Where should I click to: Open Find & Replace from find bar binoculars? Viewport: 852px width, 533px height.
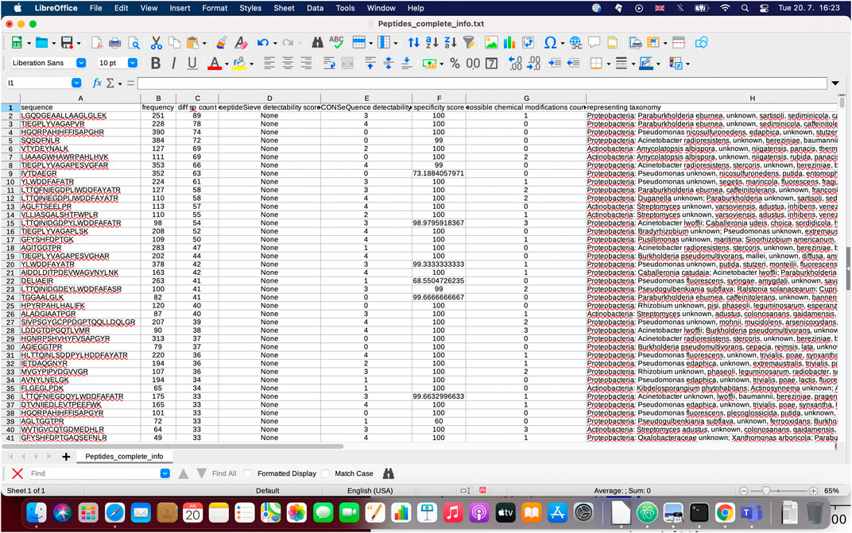coord(388,473)
